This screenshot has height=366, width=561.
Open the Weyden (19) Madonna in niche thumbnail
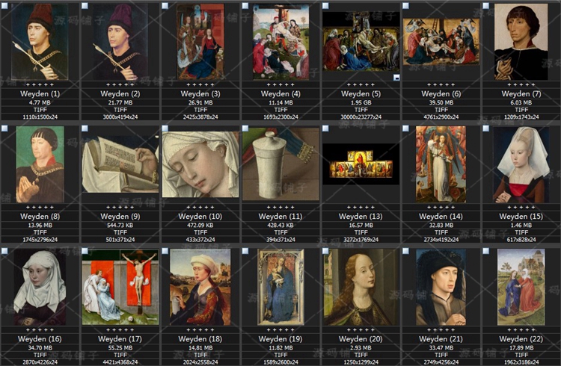point(280,287)
